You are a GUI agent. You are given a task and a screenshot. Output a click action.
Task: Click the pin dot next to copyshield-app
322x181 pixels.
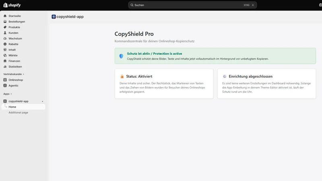coord(43,101)
